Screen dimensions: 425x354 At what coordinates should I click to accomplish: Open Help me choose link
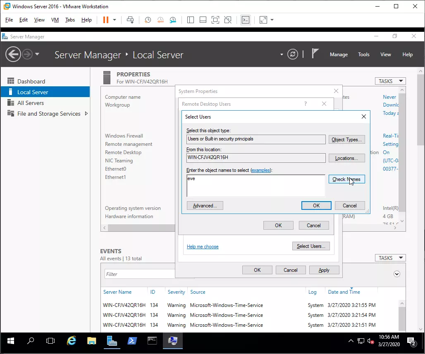coord(203,247)
